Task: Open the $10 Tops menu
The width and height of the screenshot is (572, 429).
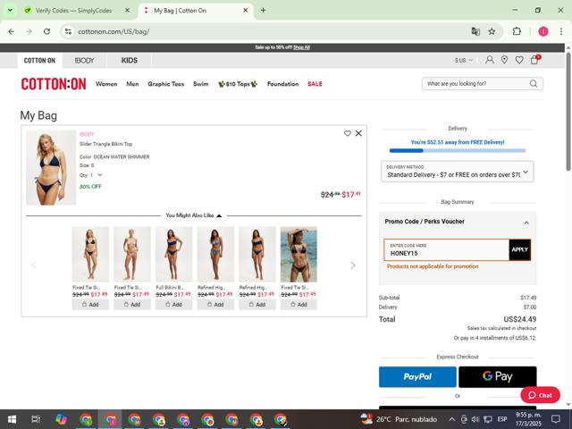Action: [x=238, y=84]
